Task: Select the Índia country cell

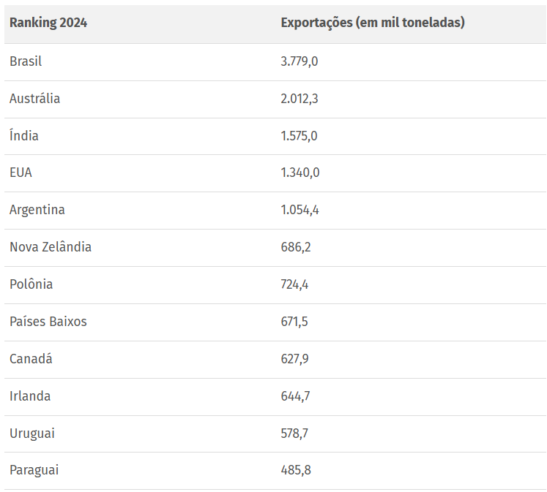Action: click(x=23, y=135)
